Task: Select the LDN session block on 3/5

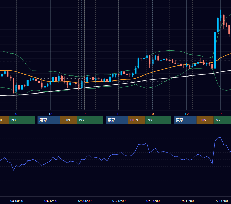Action: point(137,120)
